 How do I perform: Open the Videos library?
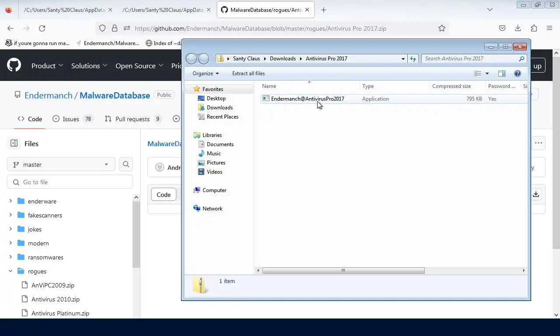(x=214, y=172)
